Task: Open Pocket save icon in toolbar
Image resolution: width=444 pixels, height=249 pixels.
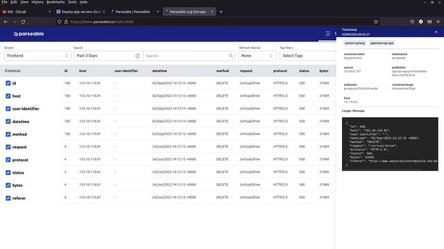Action: coord(412,21)
